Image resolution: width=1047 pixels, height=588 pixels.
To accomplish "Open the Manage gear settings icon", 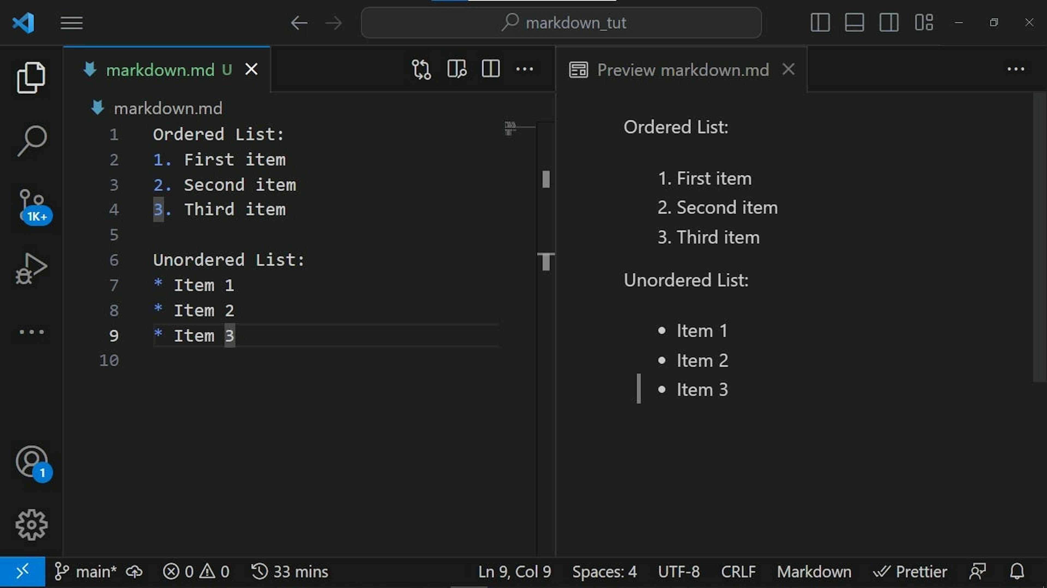I will click(31, 525).
